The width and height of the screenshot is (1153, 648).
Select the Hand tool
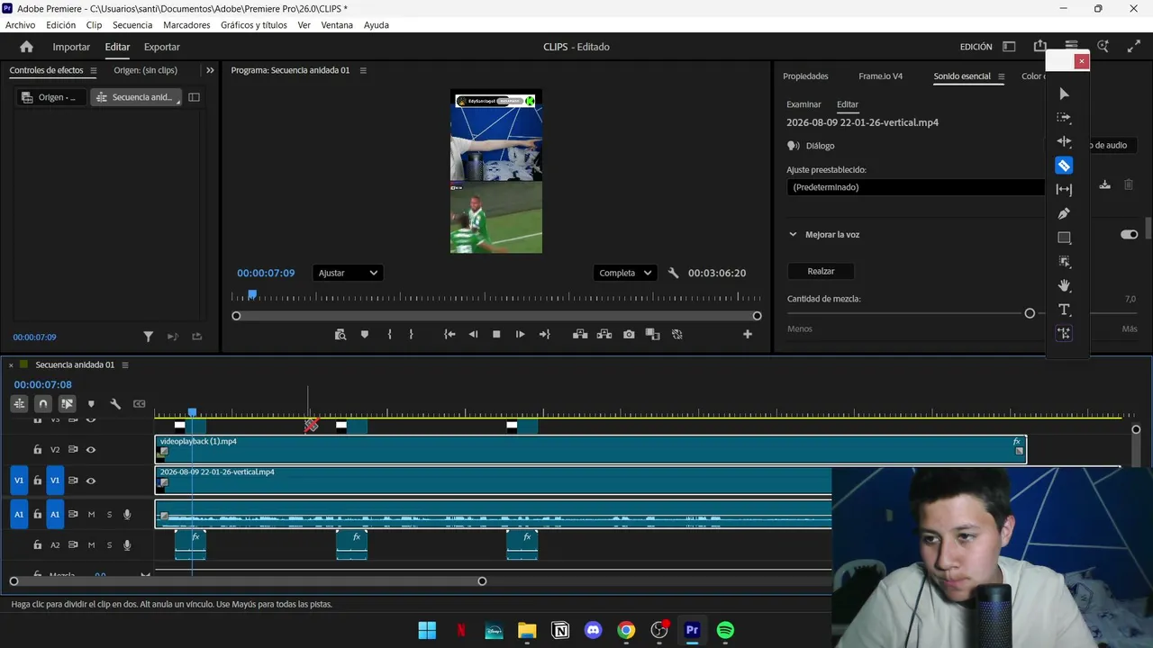pyautogui.click(x=1064, y=285)
